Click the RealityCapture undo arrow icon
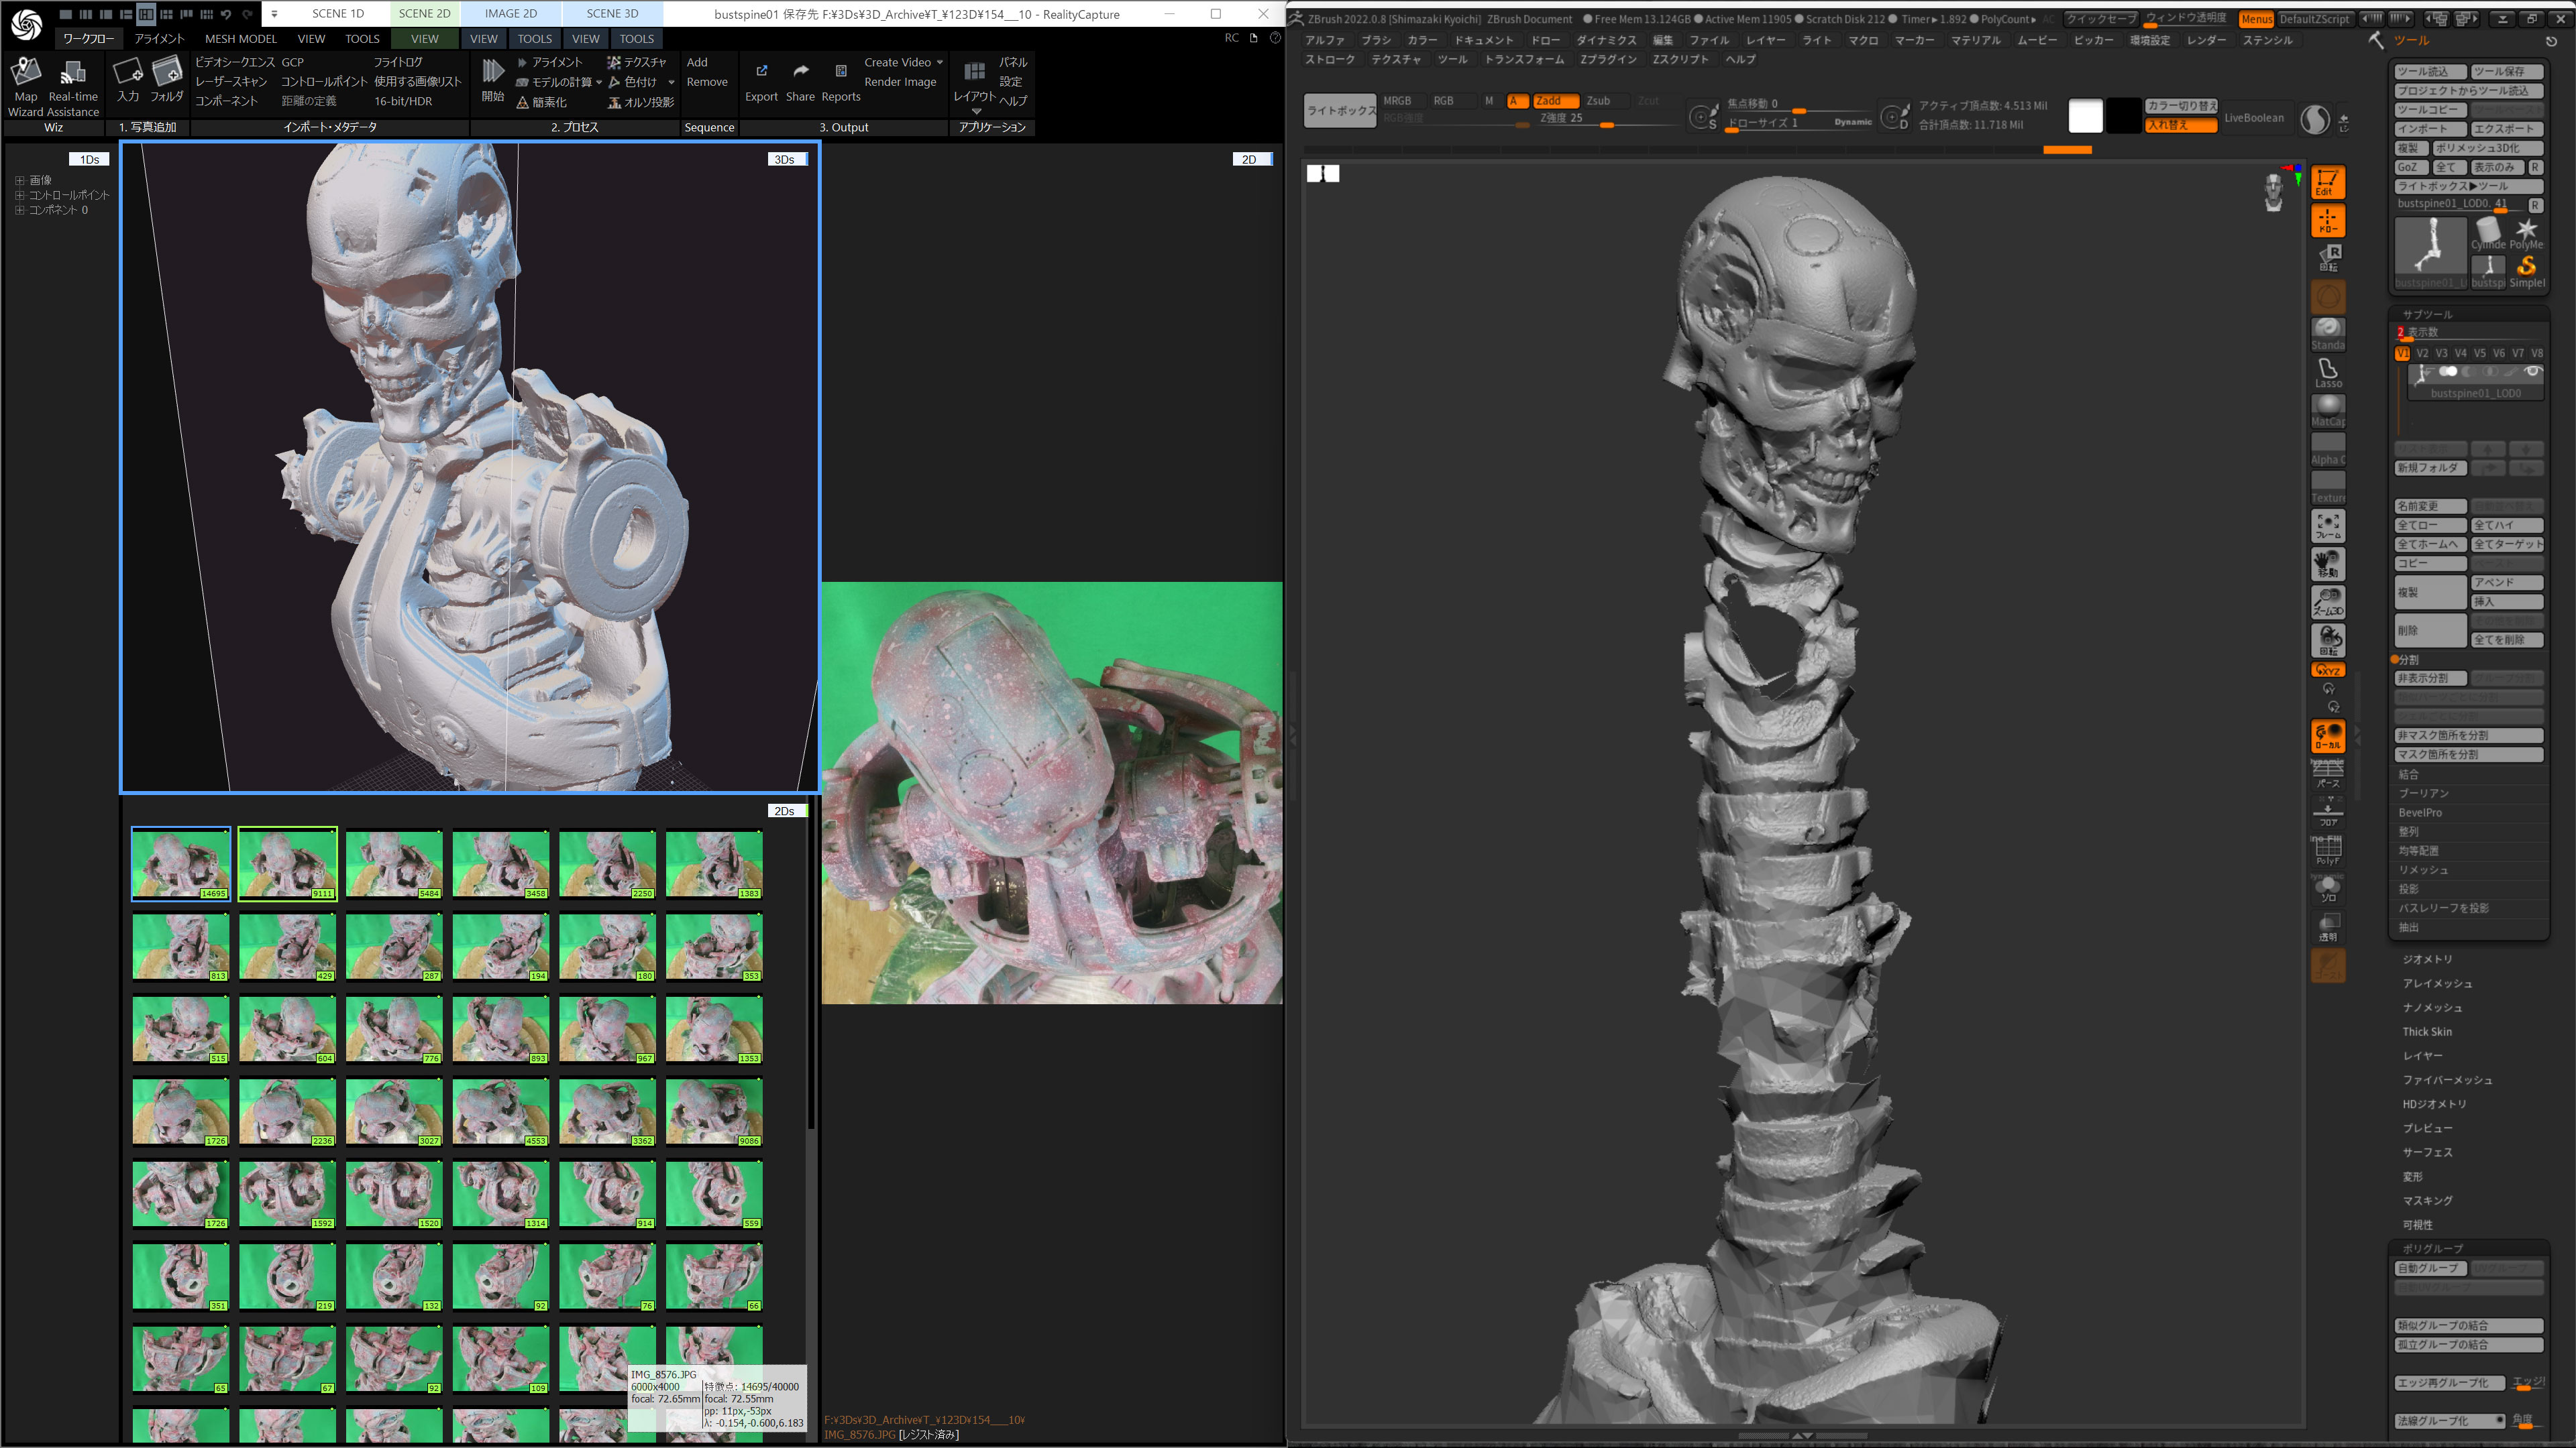2576x1448 pixels. pos(226,14)
